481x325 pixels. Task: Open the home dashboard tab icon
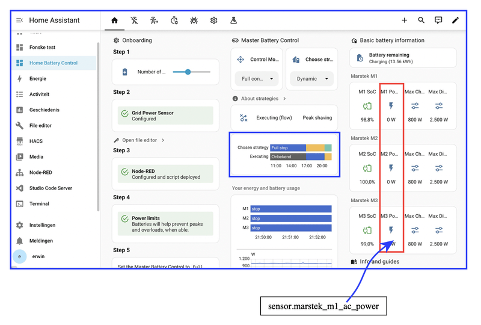click(x=114, y=20)
